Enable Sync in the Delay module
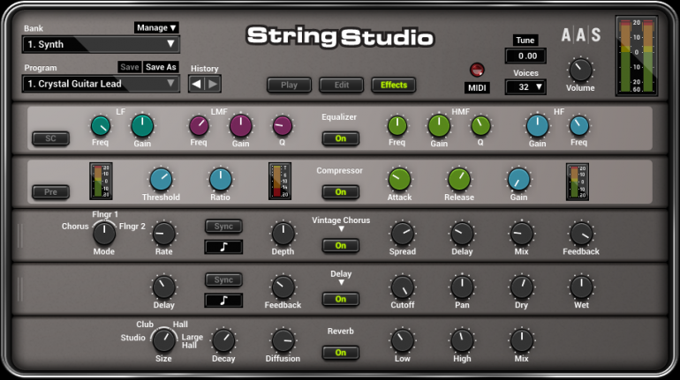Viewport: 680px width, 380px height. click(223, 280)
